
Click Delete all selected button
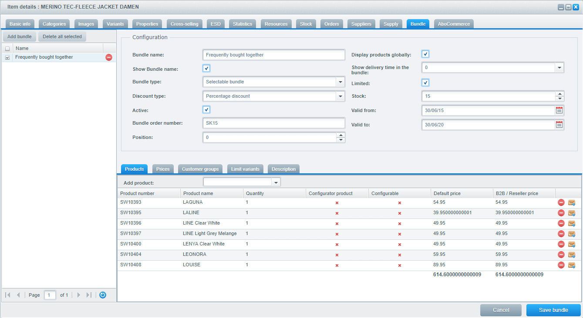62,36
